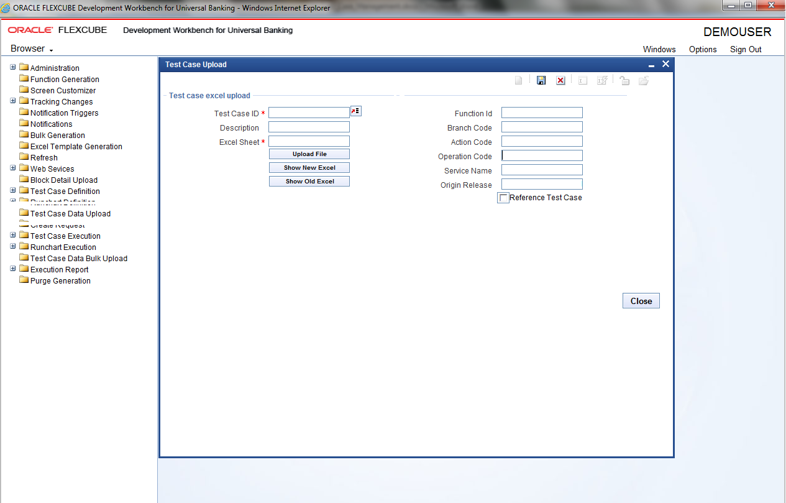Open the Test Case ID lookup list icon
The height and width of the screenshot is (503, 786).
(x=356, y=111)
